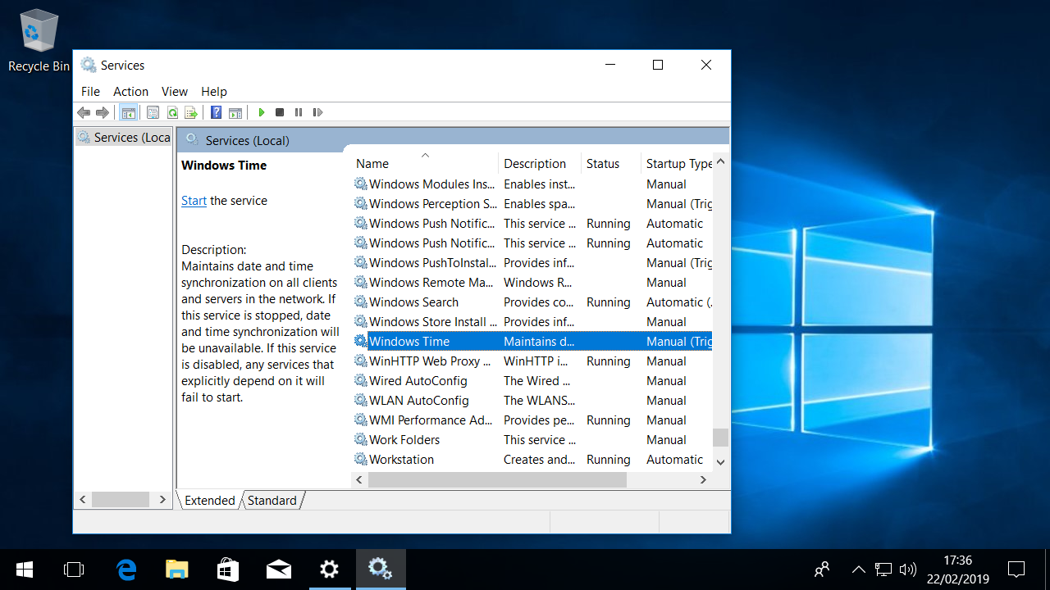
Task: Open Properties from the toolbar icon
Action: coord(153,112)
